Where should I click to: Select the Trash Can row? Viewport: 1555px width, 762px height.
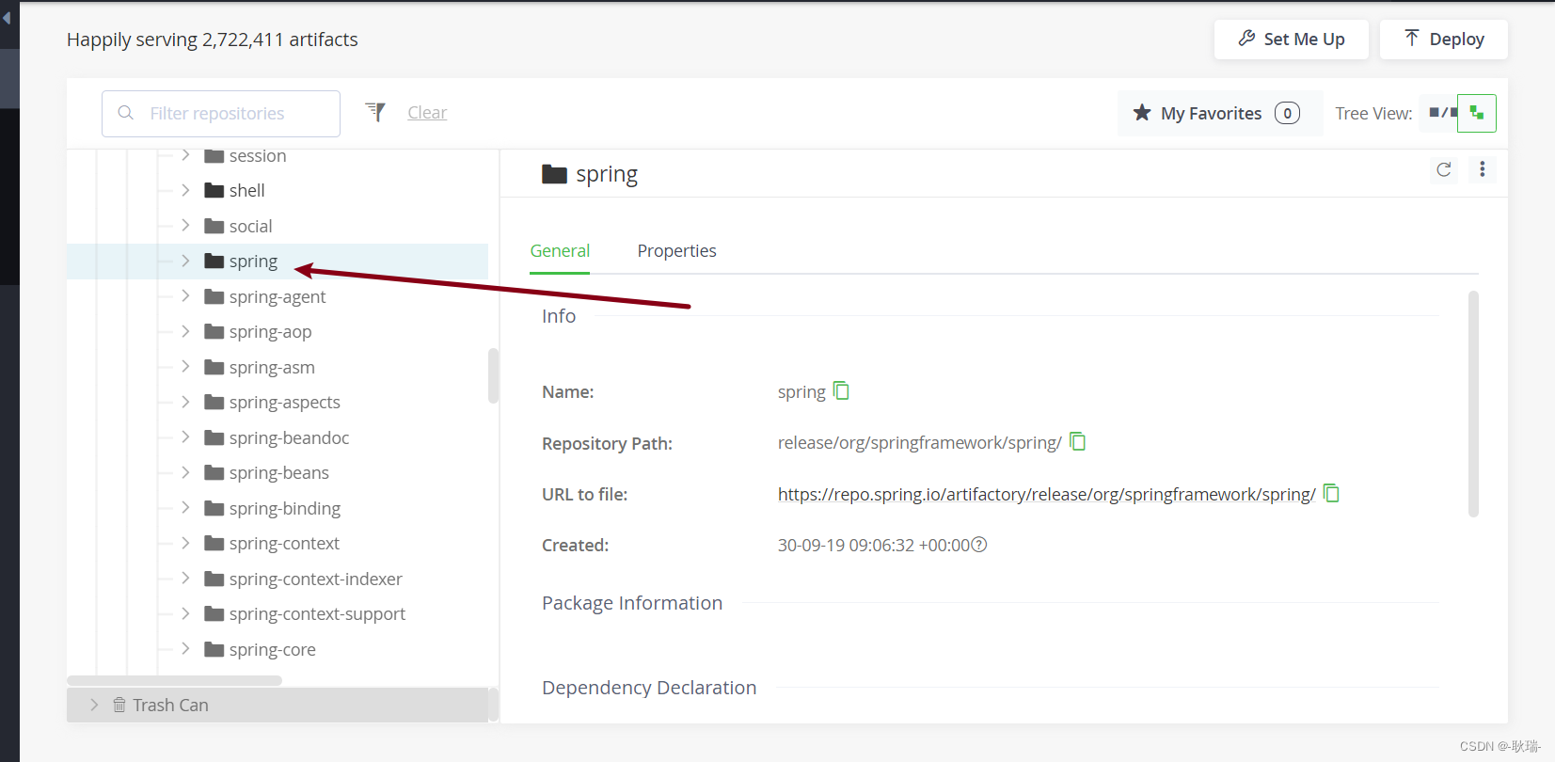coord(278,705)
